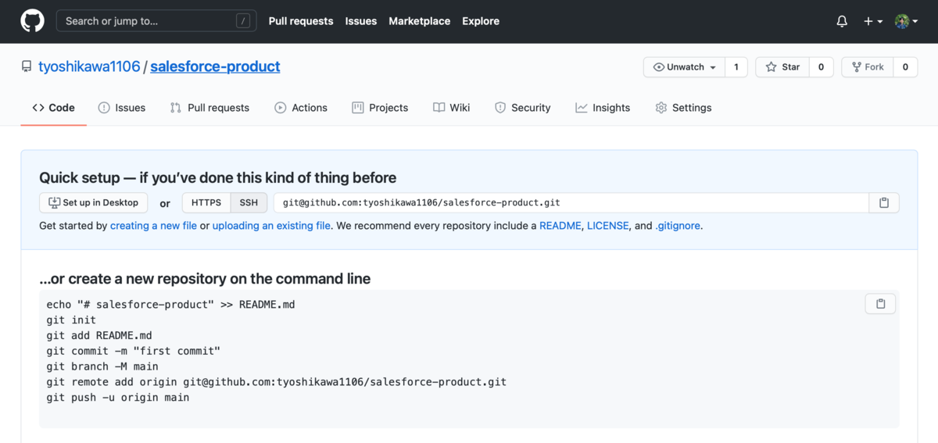The height and width of the screenshot is (443, 938).
Task: Select the HTTPS protocol option
Action: (x=206, y=202)
